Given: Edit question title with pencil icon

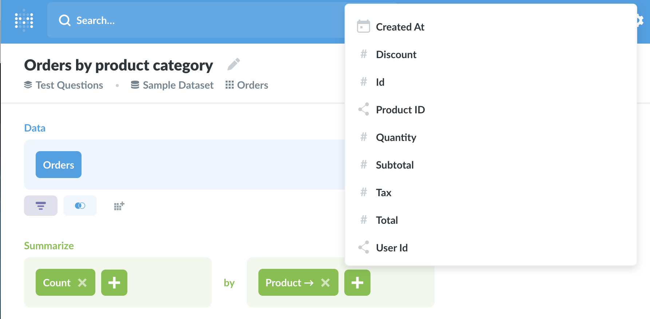Looking at the screenshot, I should click(x=234, y=64).
